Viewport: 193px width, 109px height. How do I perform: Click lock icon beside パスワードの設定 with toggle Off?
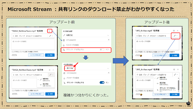(64, 45)
